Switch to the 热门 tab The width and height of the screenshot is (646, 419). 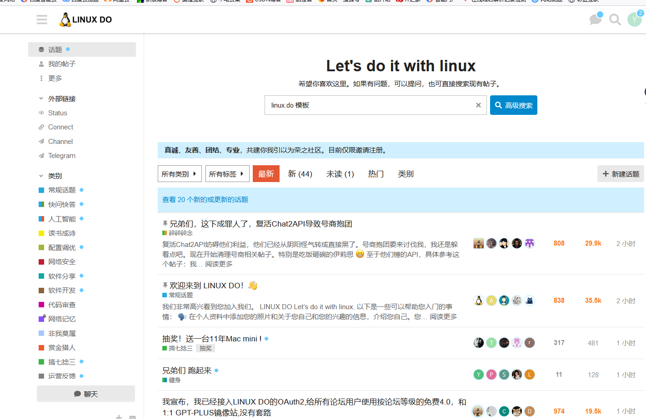376,174
